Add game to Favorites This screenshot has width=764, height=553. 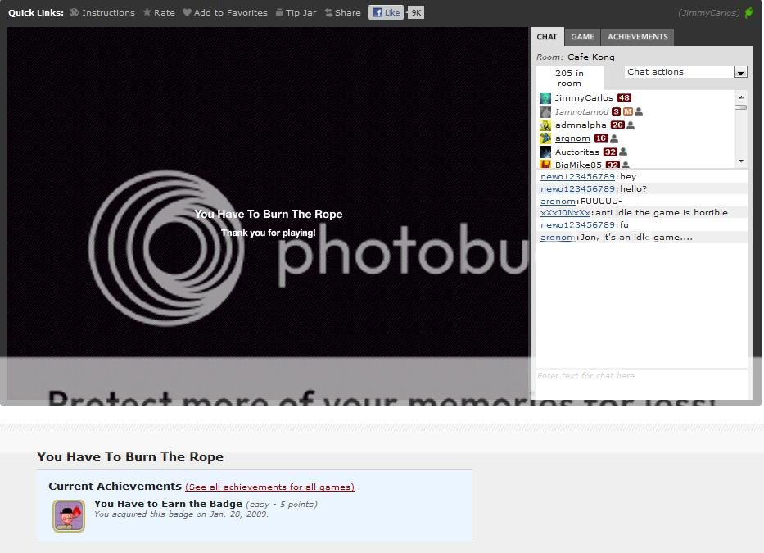coord(225,12)
